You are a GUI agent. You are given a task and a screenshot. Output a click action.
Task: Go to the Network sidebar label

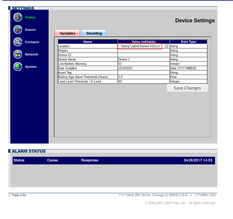(x=32, y=54)
